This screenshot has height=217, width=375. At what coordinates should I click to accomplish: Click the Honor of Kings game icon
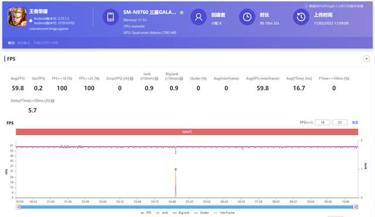tap(17, 17)
